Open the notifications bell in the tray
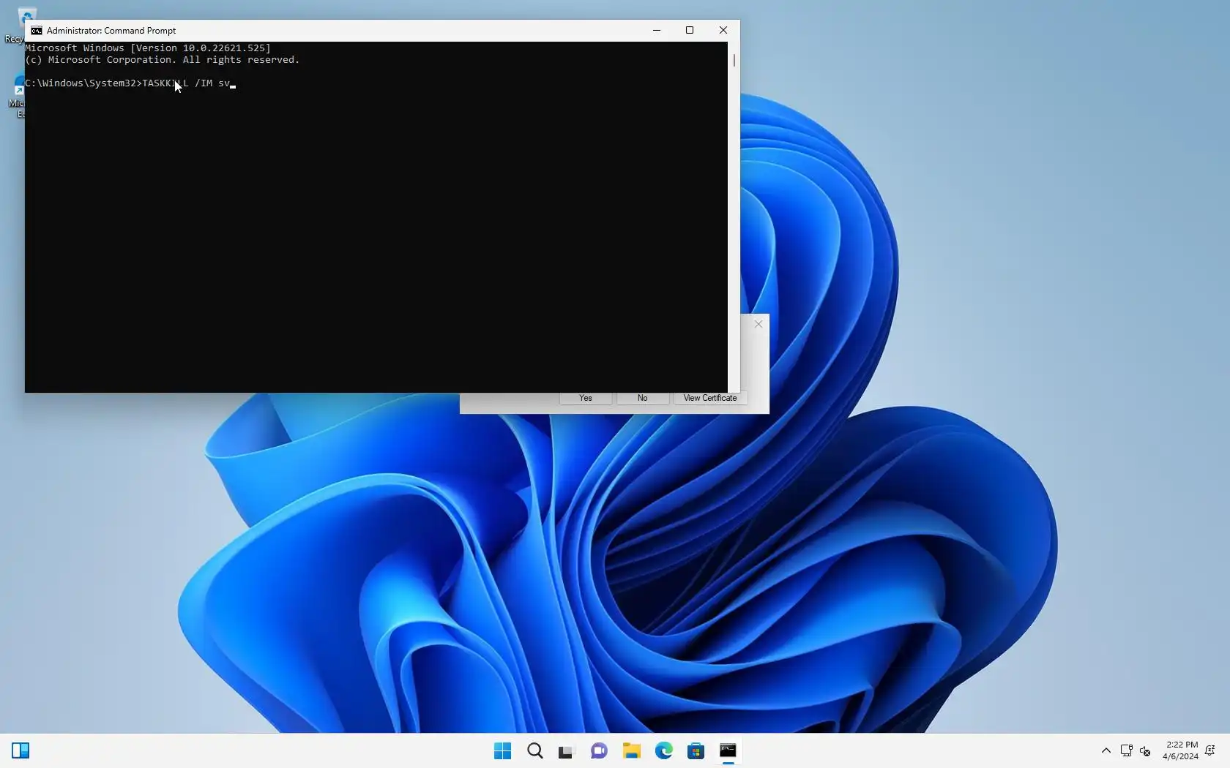Image resolution: width=1230 pixels, height=768 pixels. click(x=1210, y=750)
